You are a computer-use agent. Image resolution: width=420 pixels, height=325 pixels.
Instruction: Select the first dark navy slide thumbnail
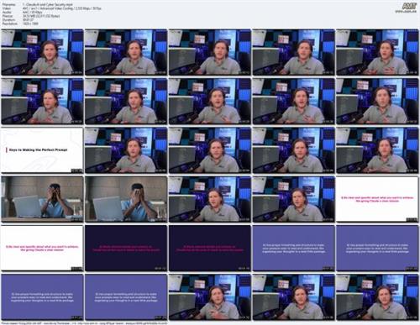(126, 248)
